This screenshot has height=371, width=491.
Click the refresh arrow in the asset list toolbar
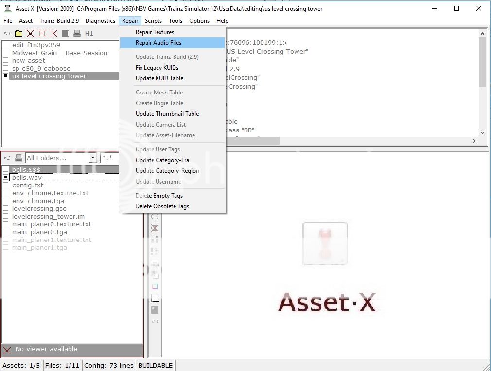7,33
